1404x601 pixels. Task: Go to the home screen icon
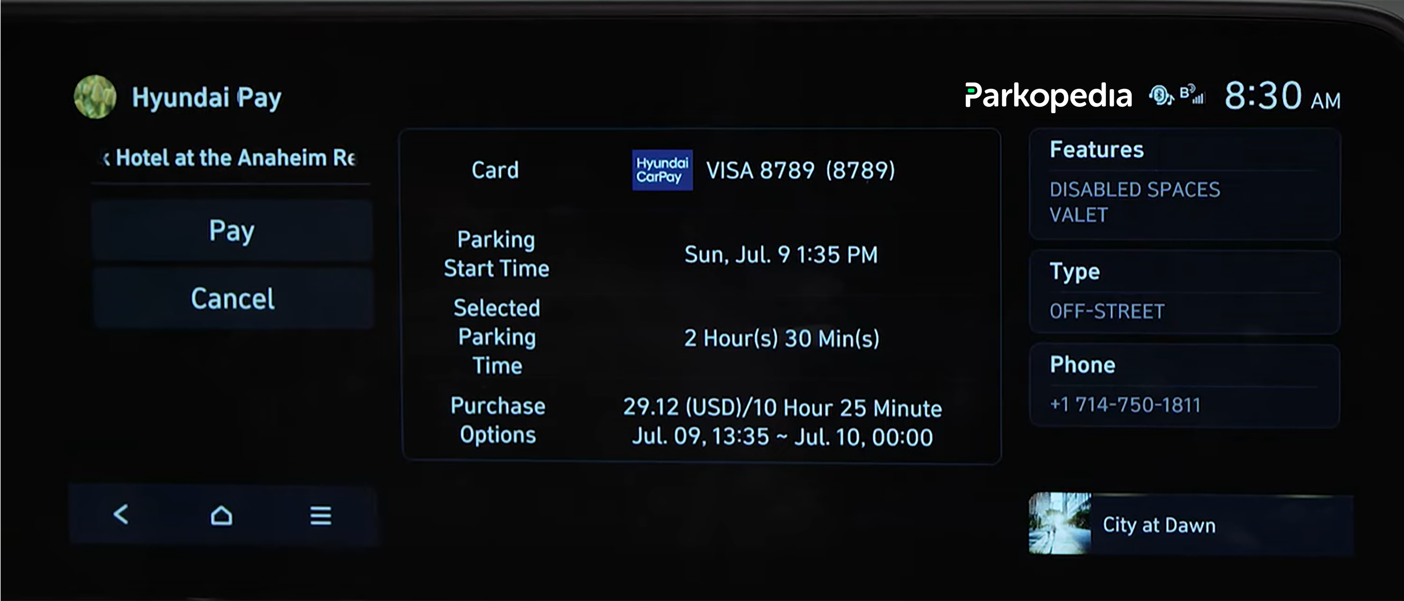click(221, 515)
